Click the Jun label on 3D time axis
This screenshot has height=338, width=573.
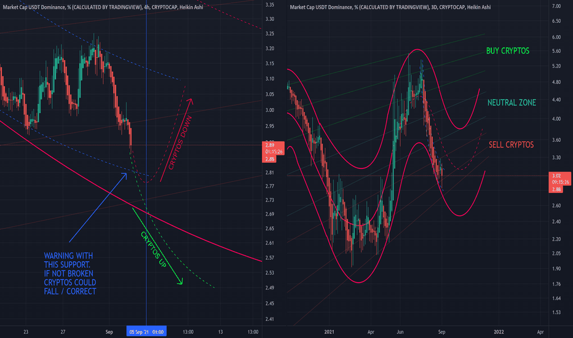400,332
